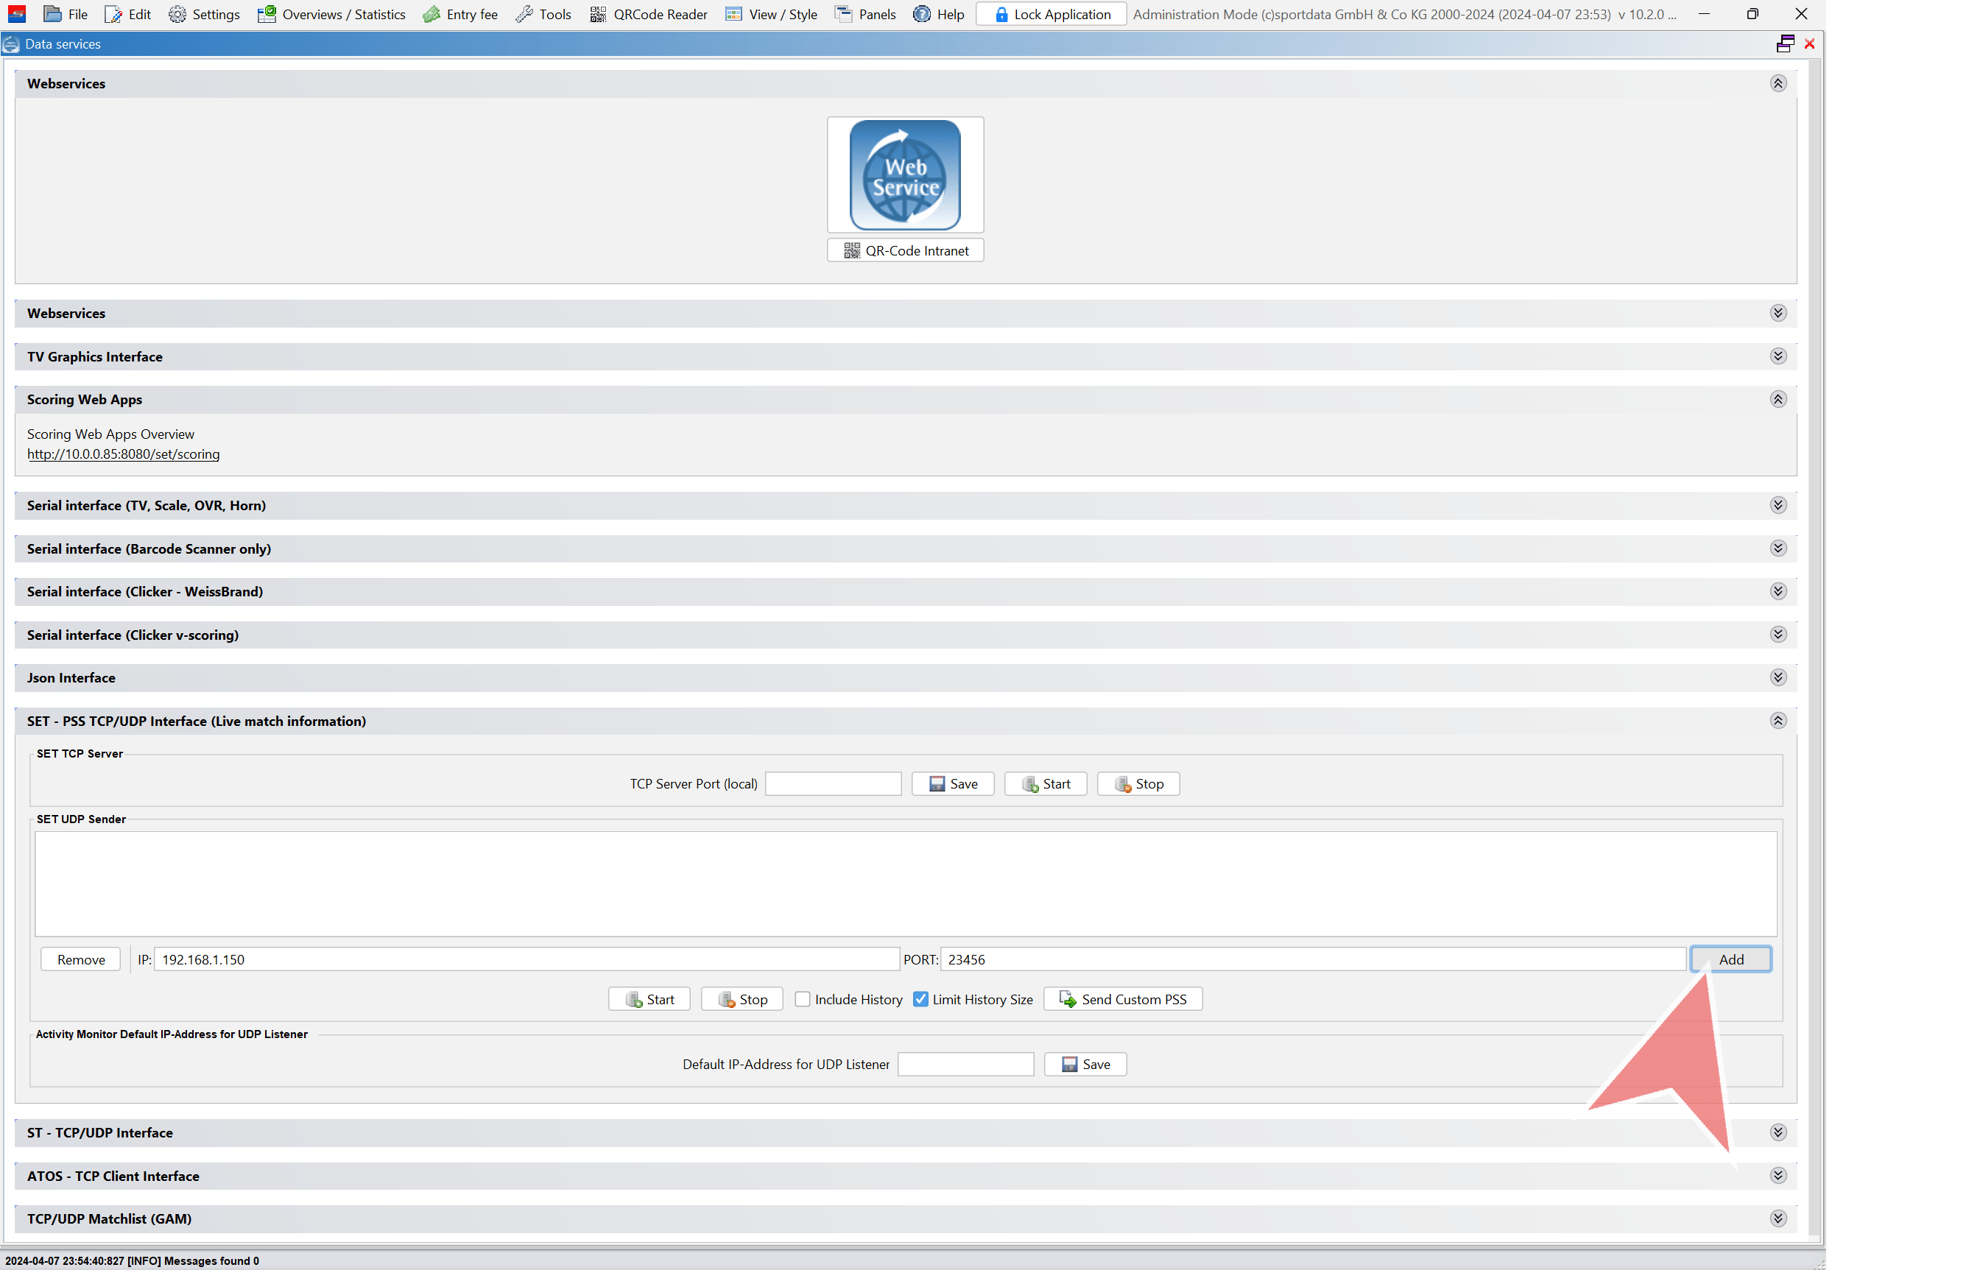1983x1270 pixels.
Task: Open the scoring web apps URL link
Action: pyautogui.click(x=123, y=454)
